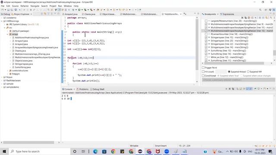Enable the Hit count checkbox
This screenshot has height=155, width=276.
coord(203,71)
